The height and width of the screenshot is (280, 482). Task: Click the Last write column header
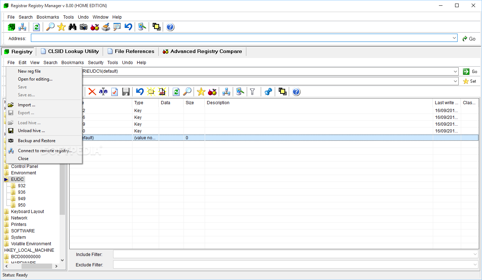click(x=447, y=103)
